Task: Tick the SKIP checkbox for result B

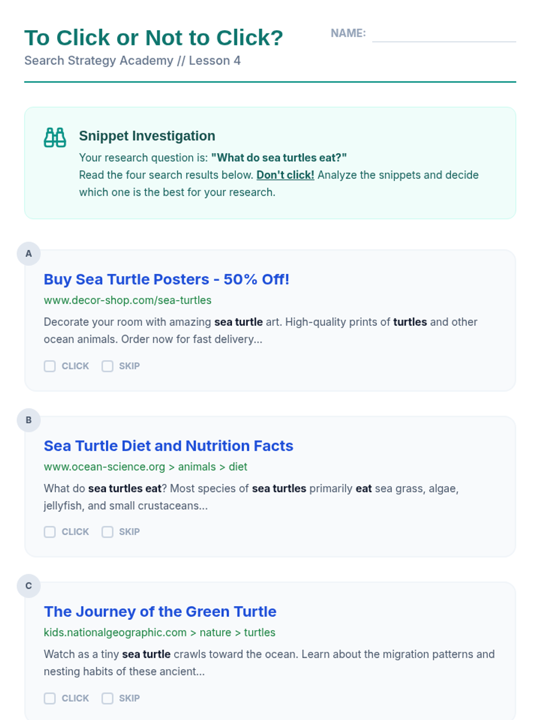Action: (108, 532)
